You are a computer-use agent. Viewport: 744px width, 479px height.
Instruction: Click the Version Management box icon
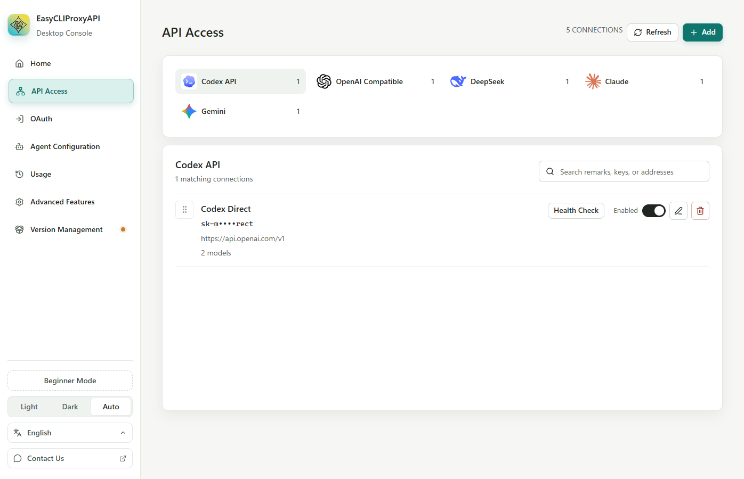[x=20, y=229]
